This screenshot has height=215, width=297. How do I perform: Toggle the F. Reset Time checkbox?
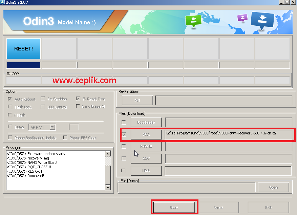(x=78, y=99)
